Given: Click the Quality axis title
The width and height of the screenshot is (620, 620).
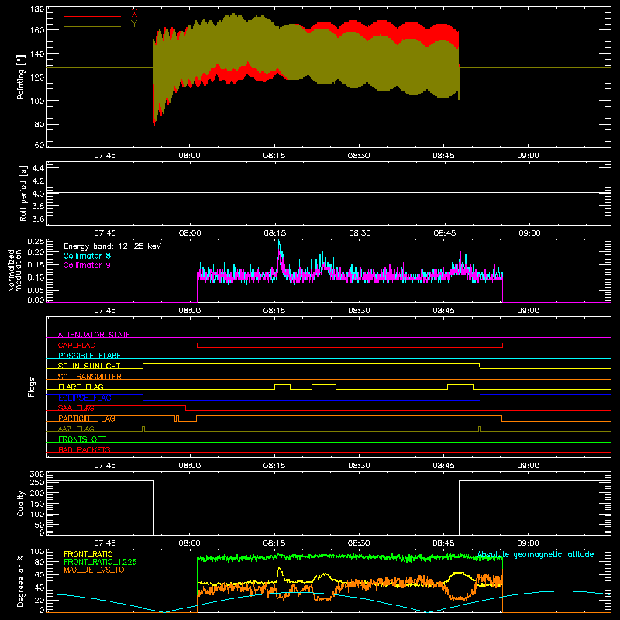Looking at the screenshot, I should 21,503.
